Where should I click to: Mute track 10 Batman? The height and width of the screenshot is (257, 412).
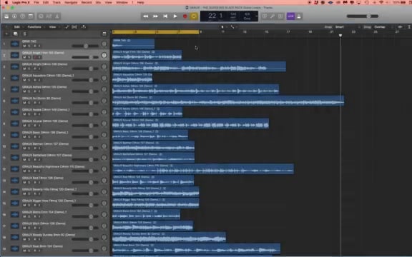pyautogui.click(x=24, y=148)
